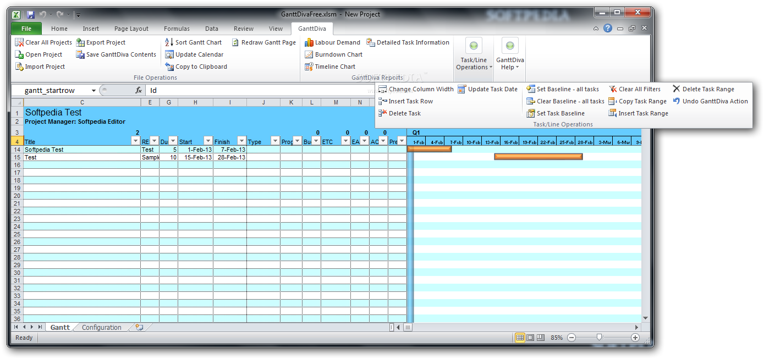
Task: Set Baseline for all tasks
Action: click(563, 89)
